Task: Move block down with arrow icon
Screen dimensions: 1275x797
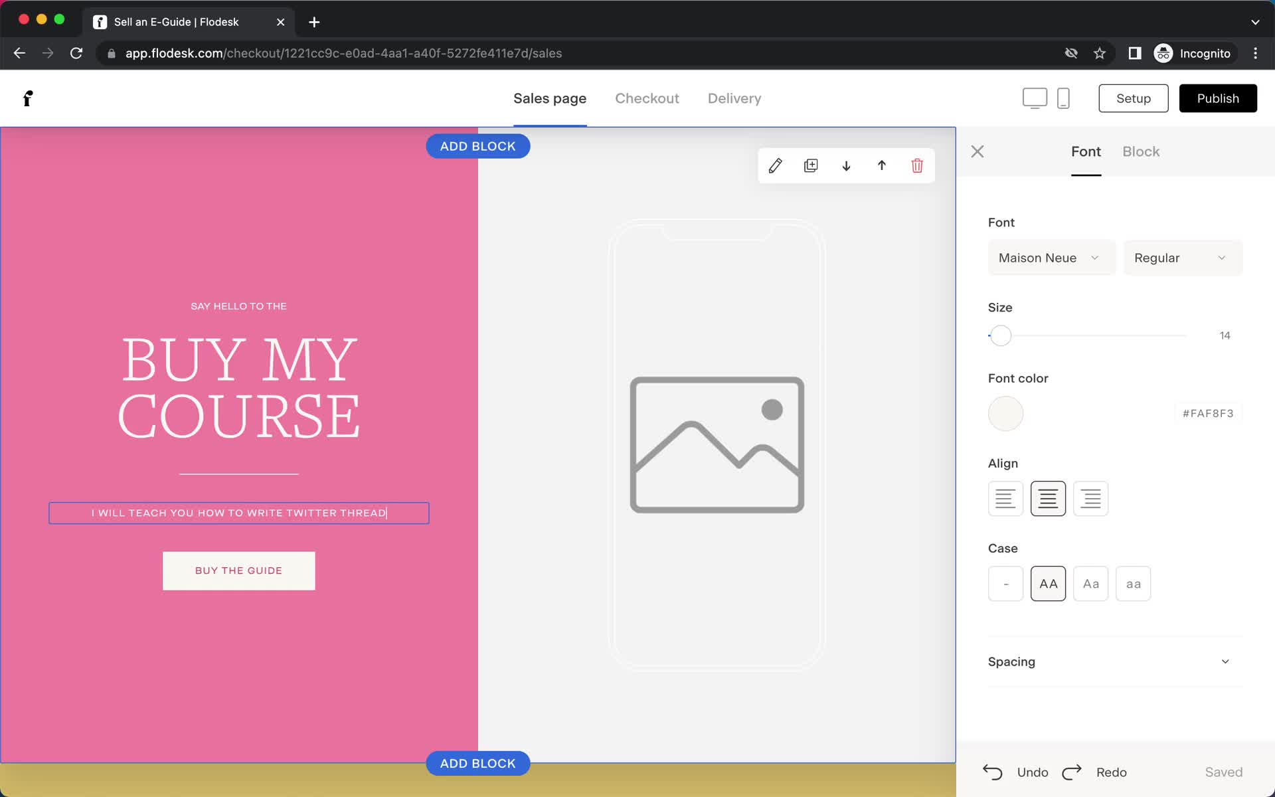Action: (x=846, y=165)
